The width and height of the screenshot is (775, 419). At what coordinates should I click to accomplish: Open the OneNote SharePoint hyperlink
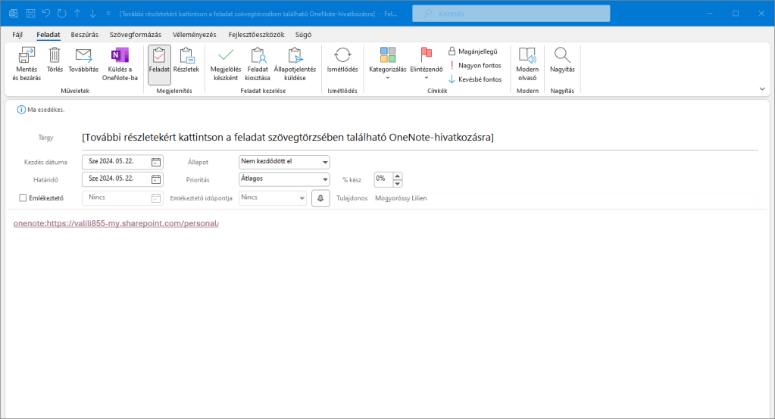point(116,223)
